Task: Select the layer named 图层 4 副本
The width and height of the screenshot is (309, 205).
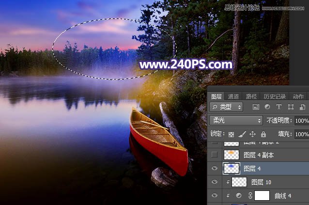Action: 258,155
